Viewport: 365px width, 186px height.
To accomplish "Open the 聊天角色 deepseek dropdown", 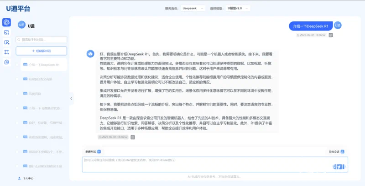I will pos(193,8).
